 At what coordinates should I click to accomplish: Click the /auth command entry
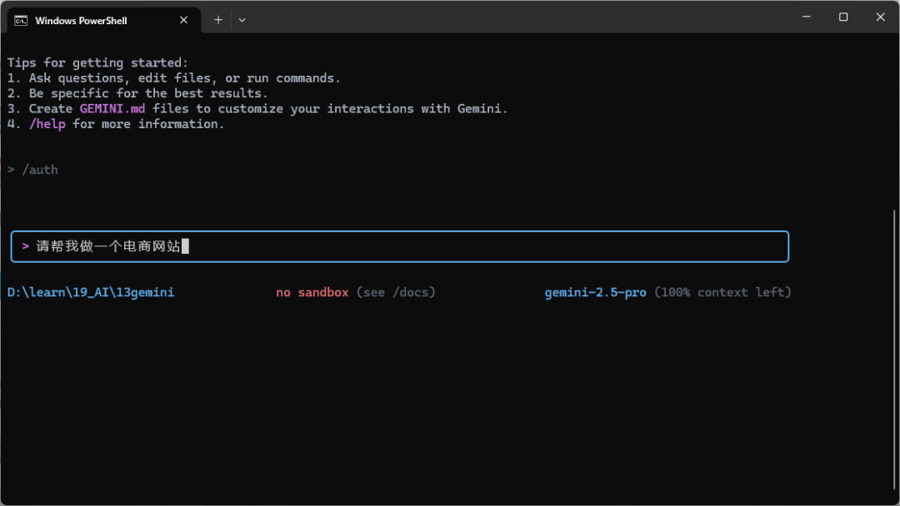38,169
